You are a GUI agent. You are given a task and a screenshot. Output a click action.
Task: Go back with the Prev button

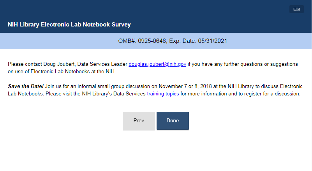139,121
